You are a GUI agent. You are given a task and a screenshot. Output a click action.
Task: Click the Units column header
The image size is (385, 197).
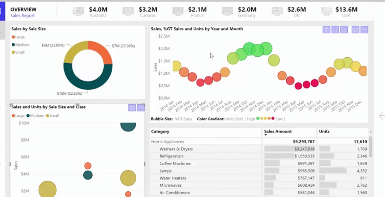[x=324, y=131]
